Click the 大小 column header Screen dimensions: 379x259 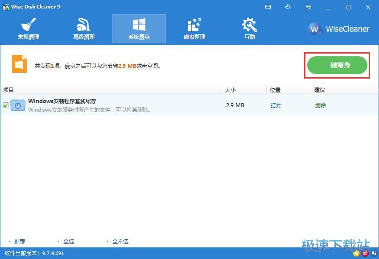click(244, 90)
